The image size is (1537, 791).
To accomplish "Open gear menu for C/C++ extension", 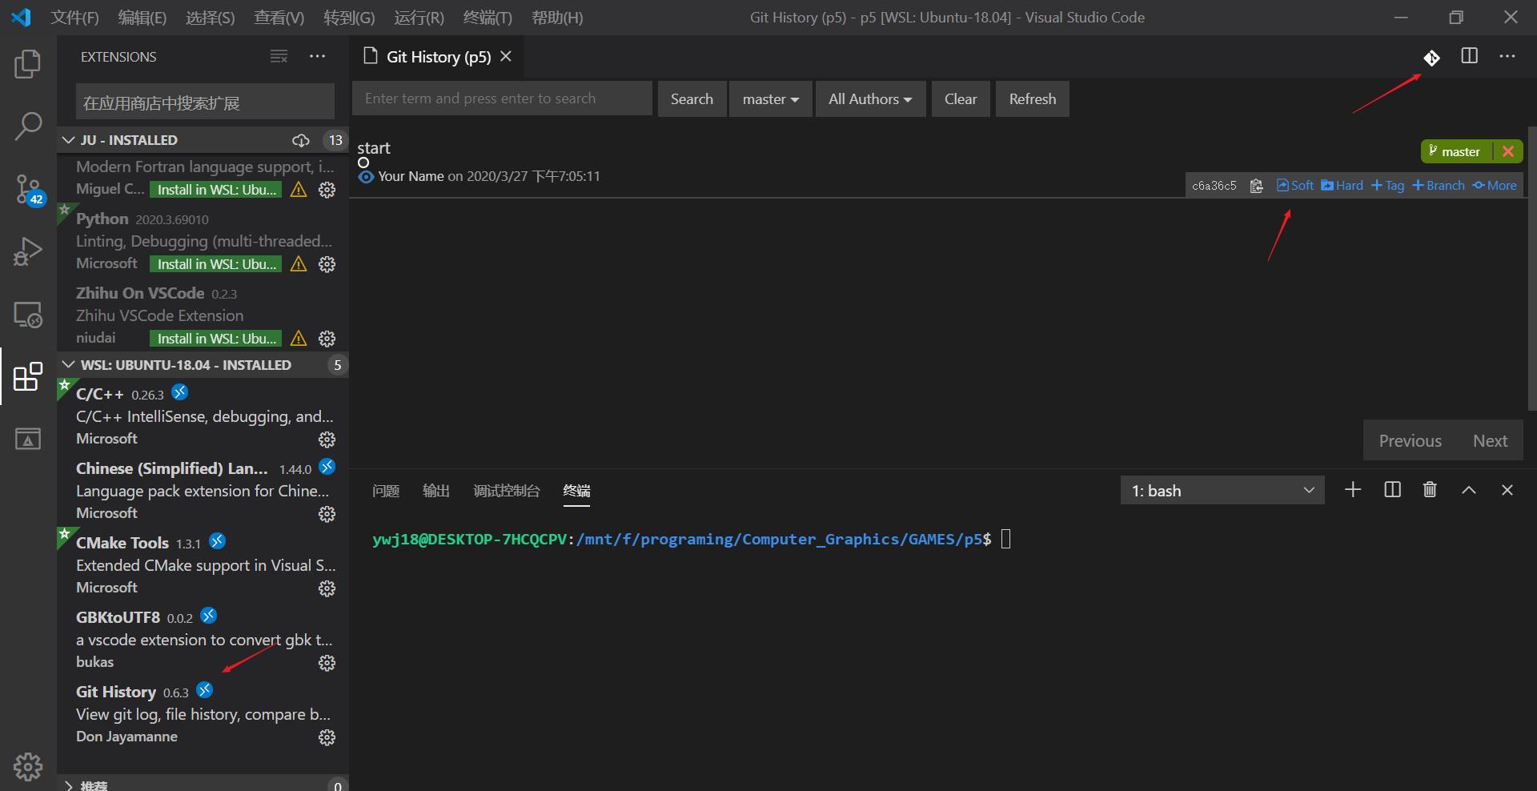I will (x=327, y=440).
